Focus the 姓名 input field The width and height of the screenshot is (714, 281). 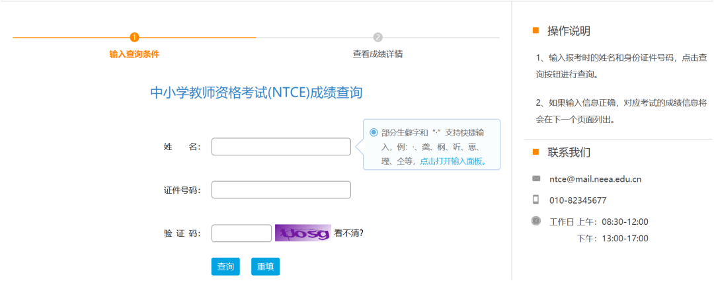pos(281,147)
